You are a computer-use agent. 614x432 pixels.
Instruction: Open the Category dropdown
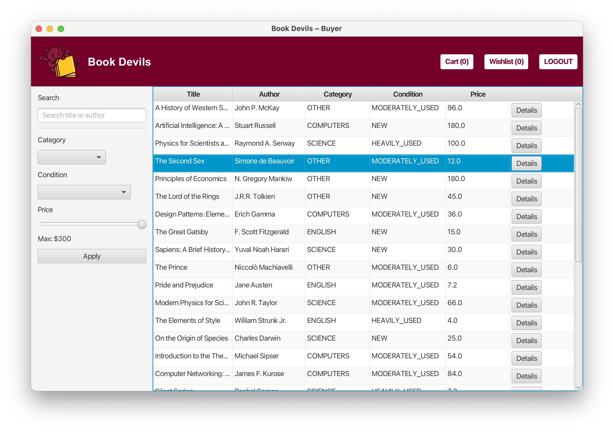coord(72,157)
